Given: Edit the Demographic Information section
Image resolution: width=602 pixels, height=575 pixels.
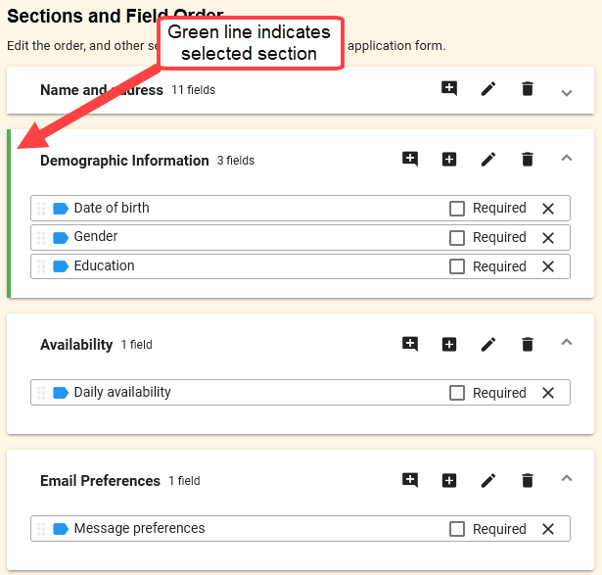Looking at the screenshot, I should (488, 160).
